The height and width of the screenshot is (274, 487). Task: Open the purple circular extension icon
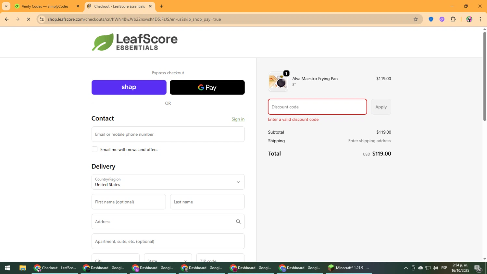(442, 19)
